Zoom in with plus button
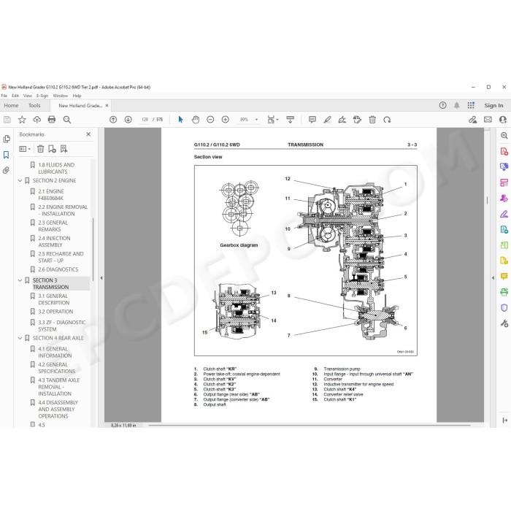Screen dimensions: 511x511 225,120
